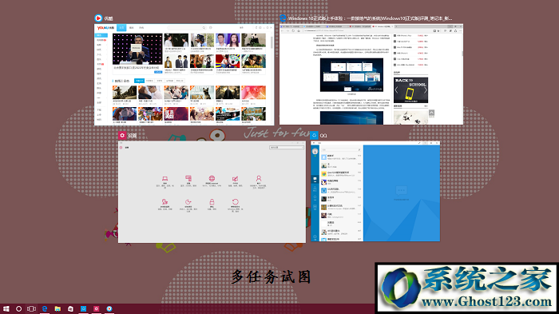Open the Network & Internet globe in Settings

212,178
